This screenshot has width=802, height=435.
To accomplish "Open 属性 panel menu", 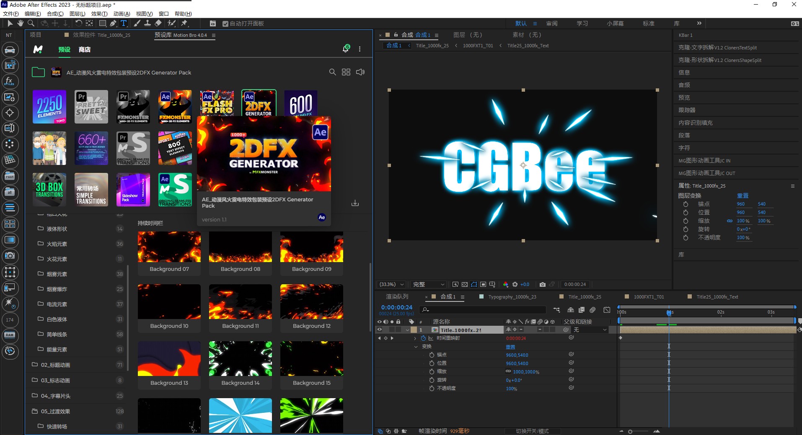I will tap(792, 185).
